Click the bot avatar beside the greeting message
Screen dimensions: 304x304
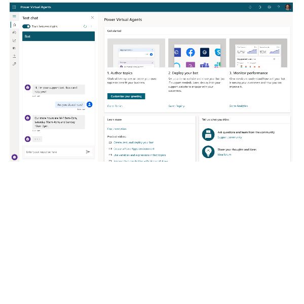point(28,88)
